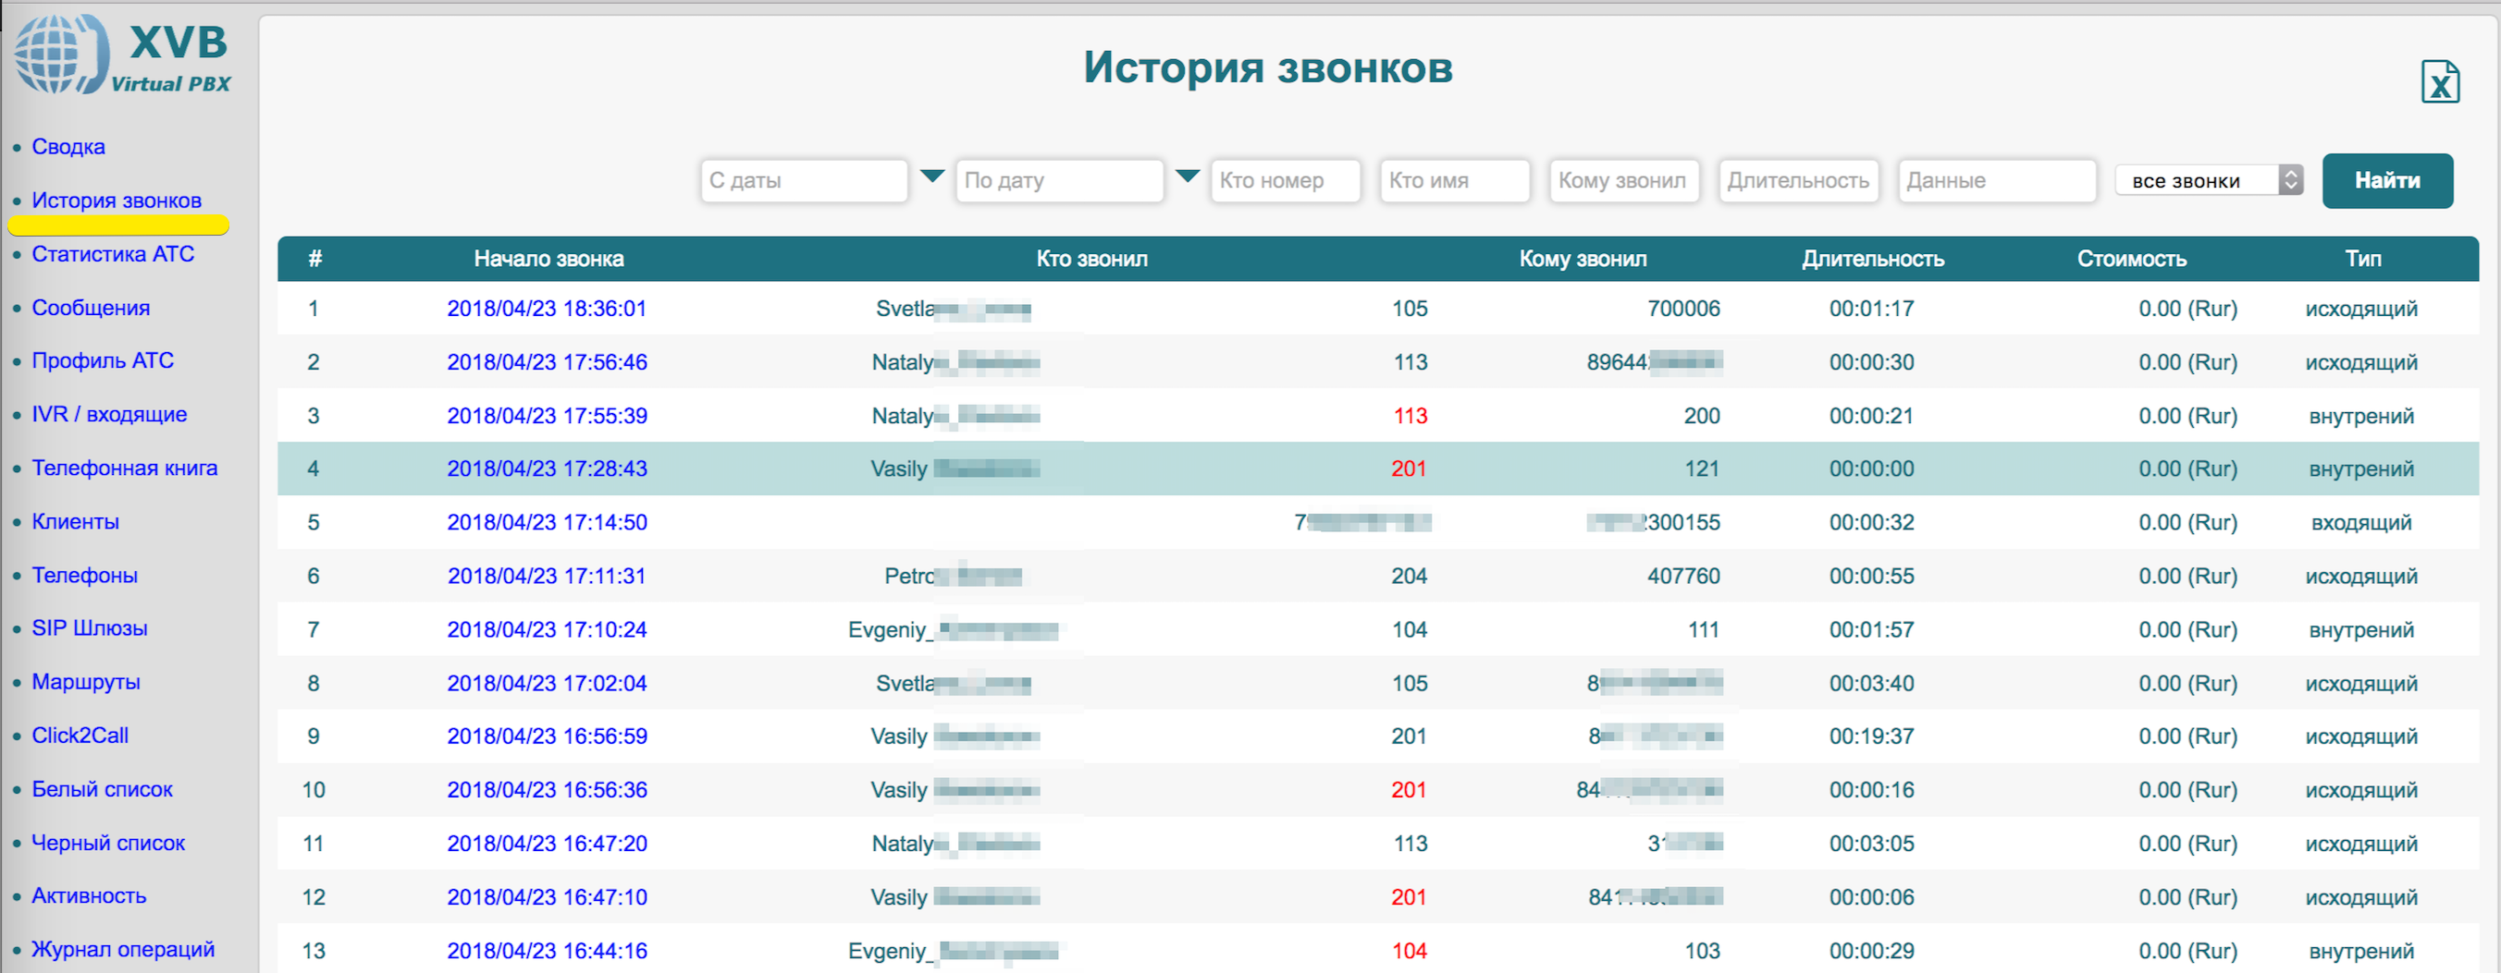Click the 'Начало звонка' column header
Screen dimensions: 2501x973
(548, 259)
